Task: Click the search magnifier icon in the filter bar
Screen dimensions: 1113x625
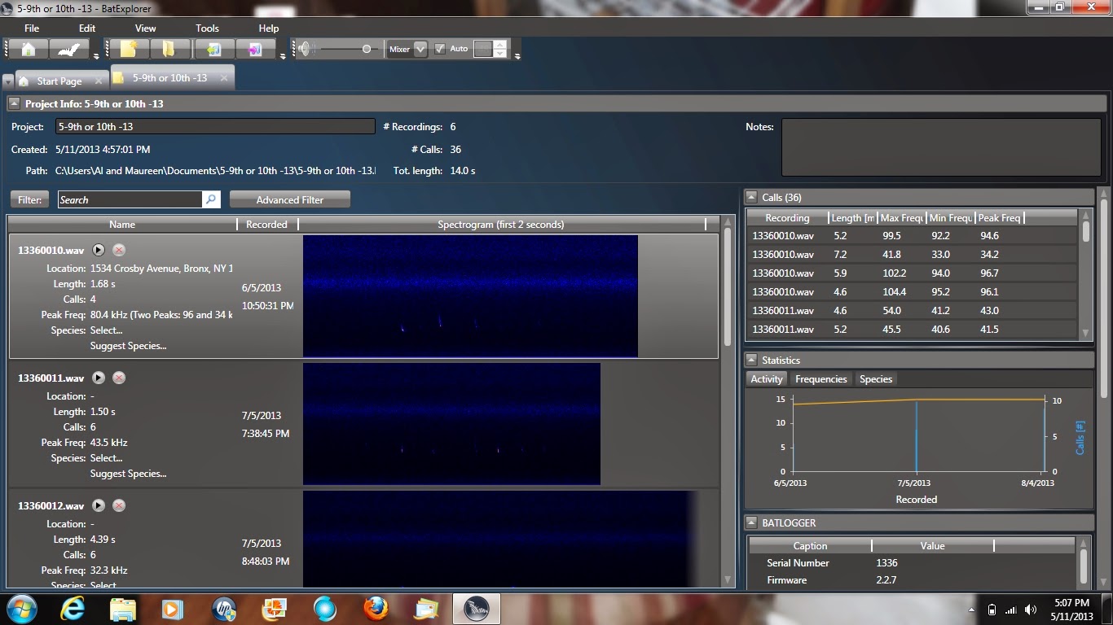Action: (210, 199)
